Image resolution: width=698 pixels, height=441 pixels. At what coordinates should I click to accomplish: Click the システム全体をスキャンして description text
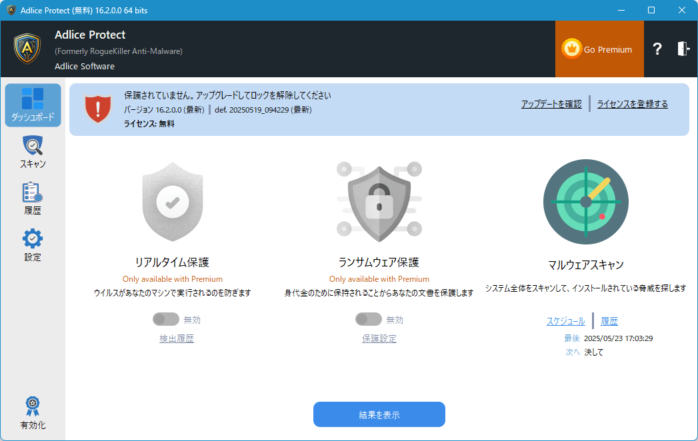(586, 288)
